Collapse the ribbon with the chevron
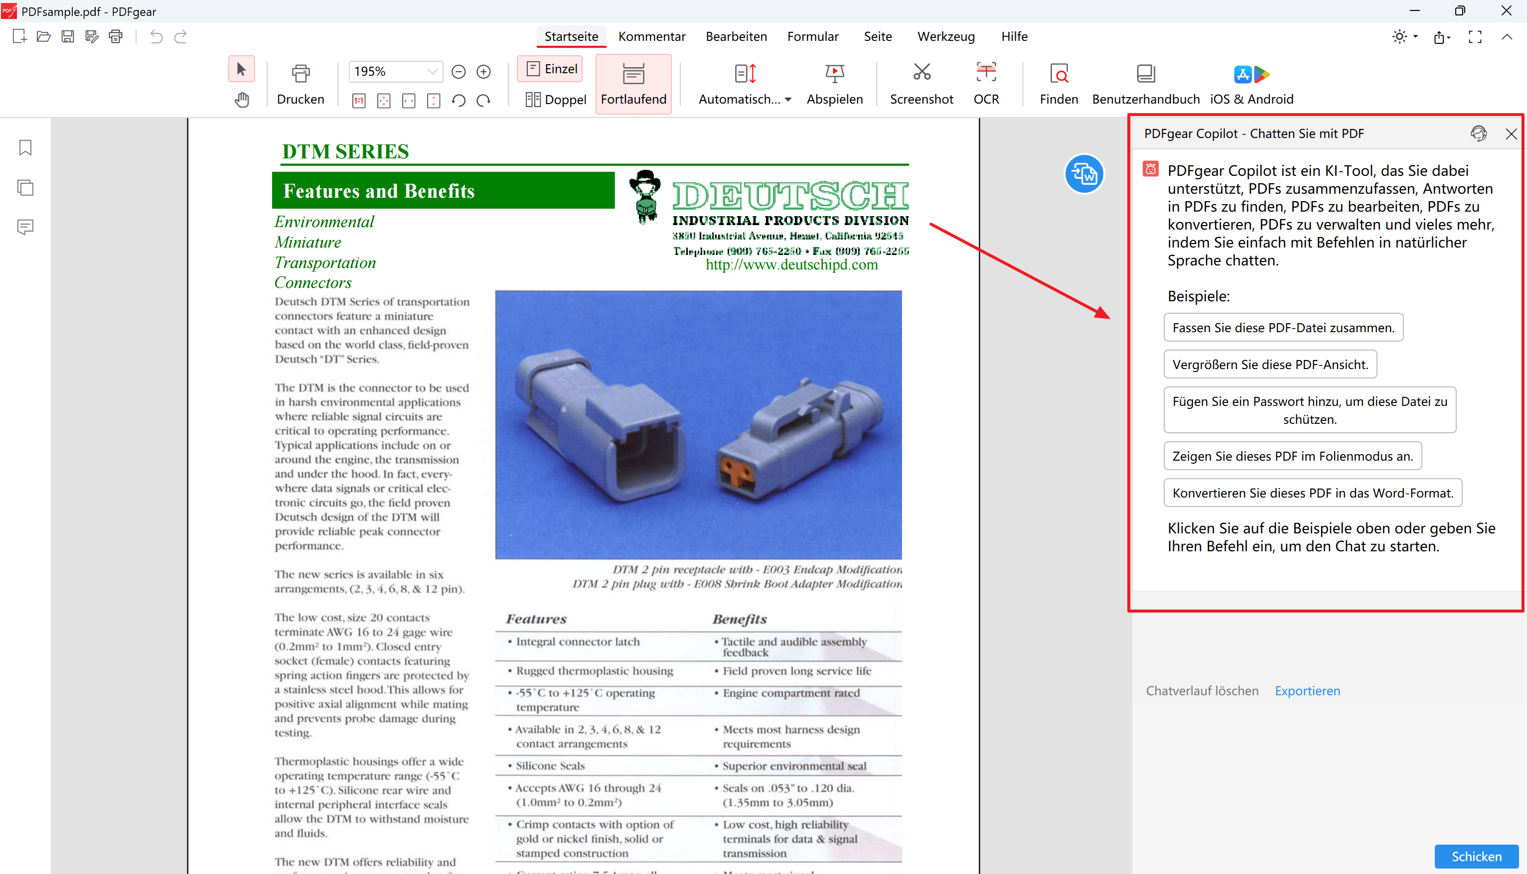 pos(1507,37)
